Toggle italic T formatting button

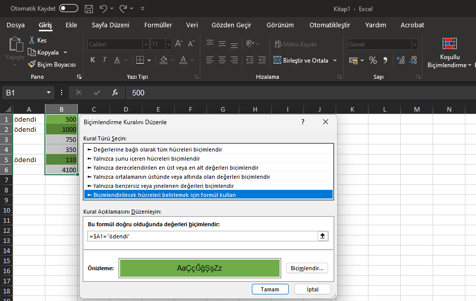(x=105, y=61)
